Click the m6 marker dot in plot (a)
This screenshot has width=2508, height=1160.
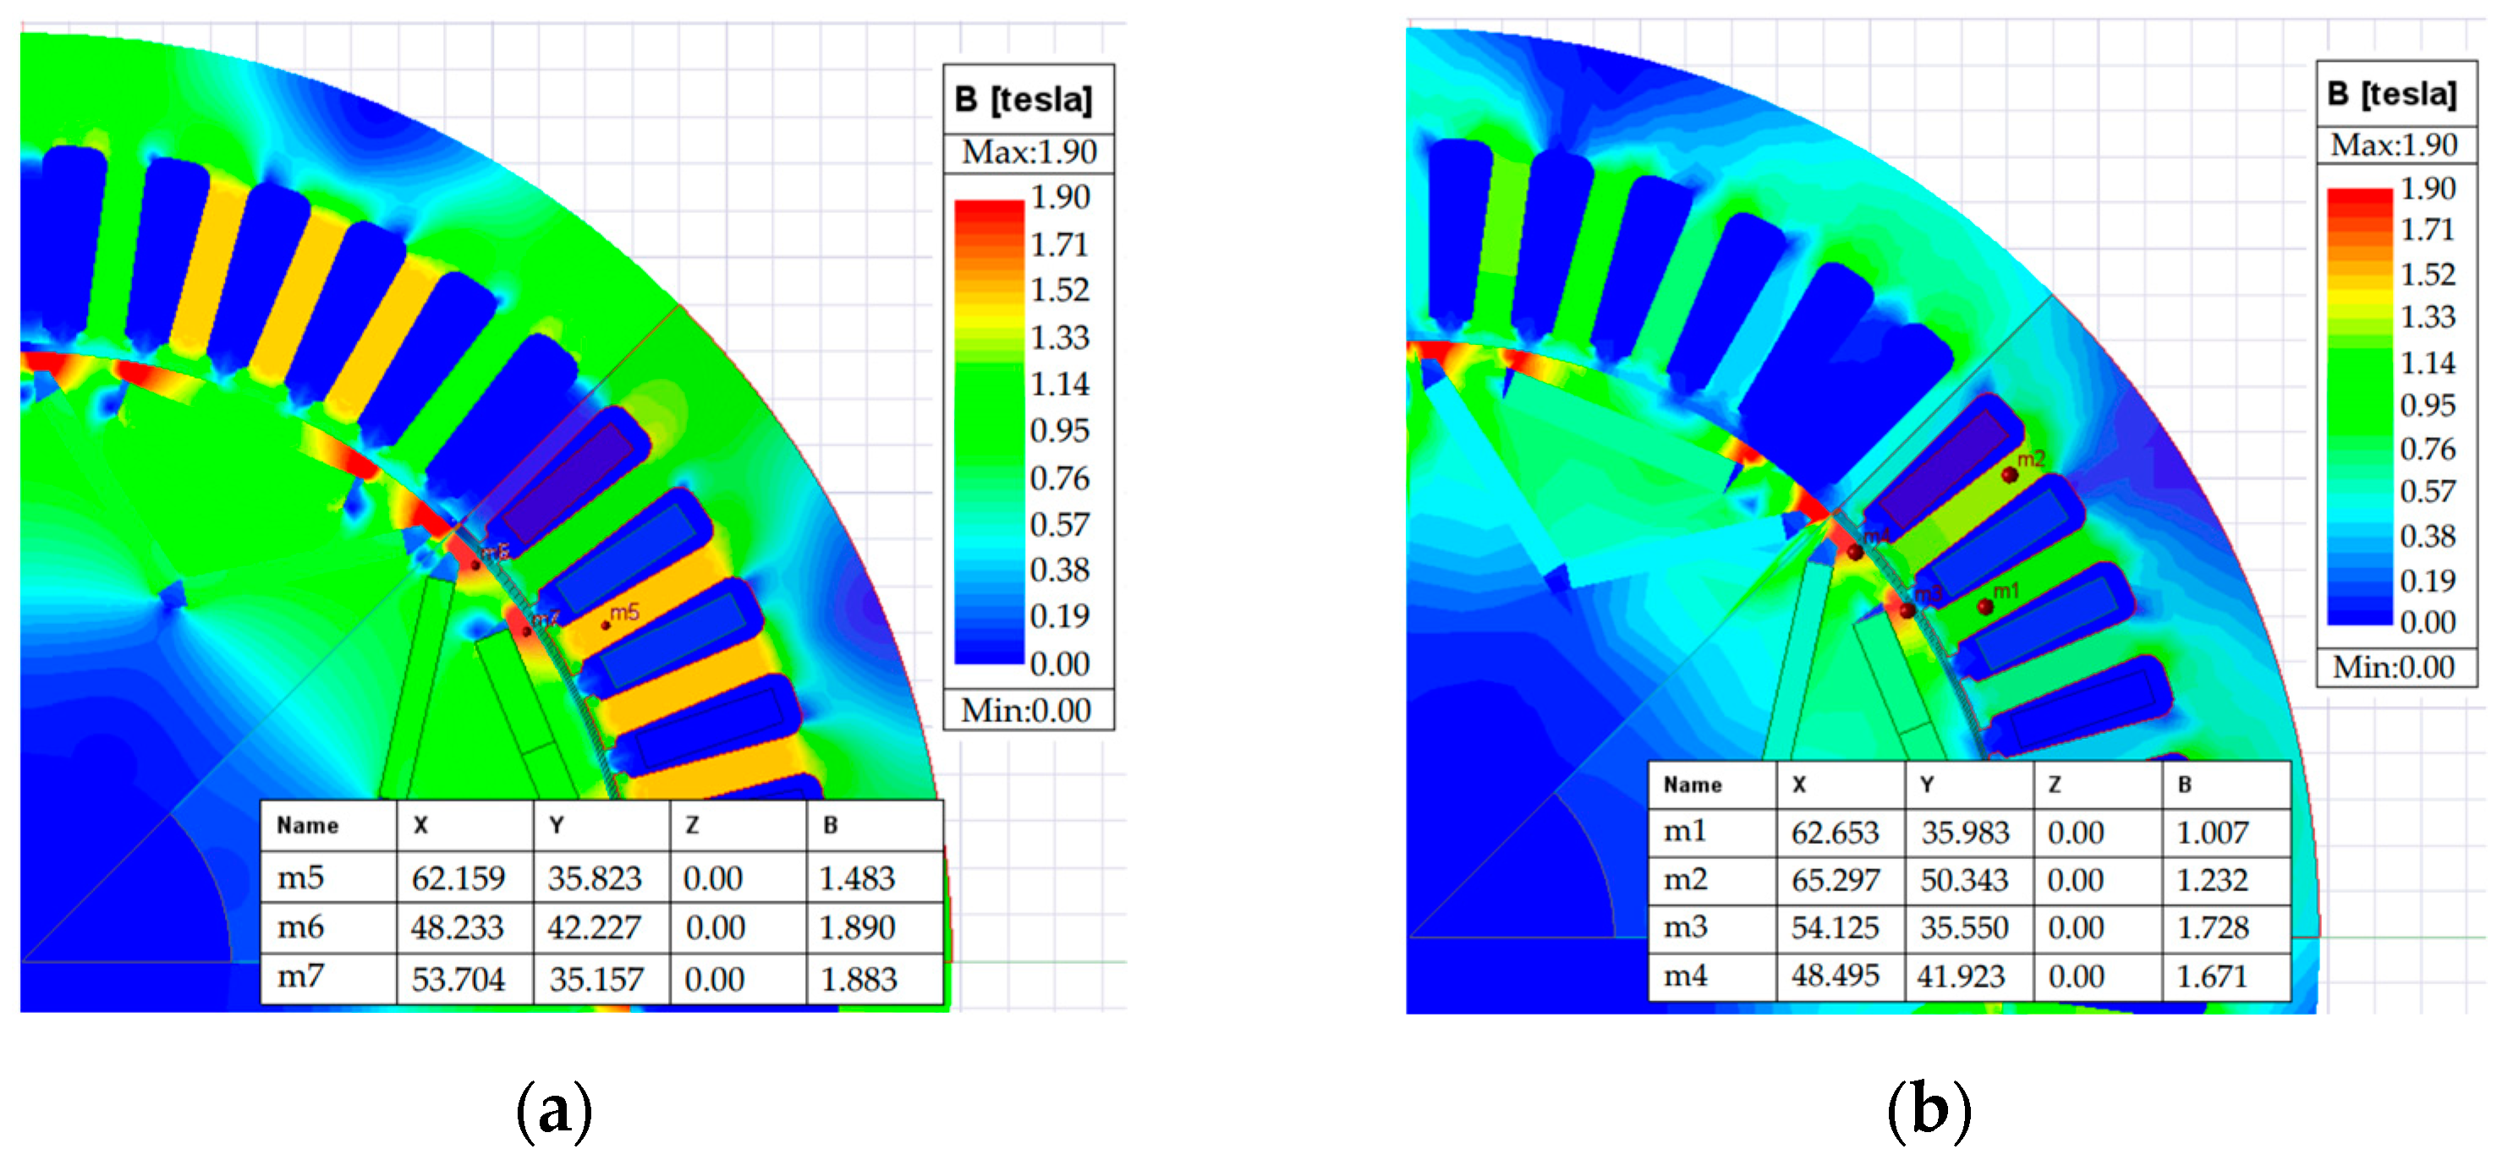pyautogui.click(x=476, y=565)
